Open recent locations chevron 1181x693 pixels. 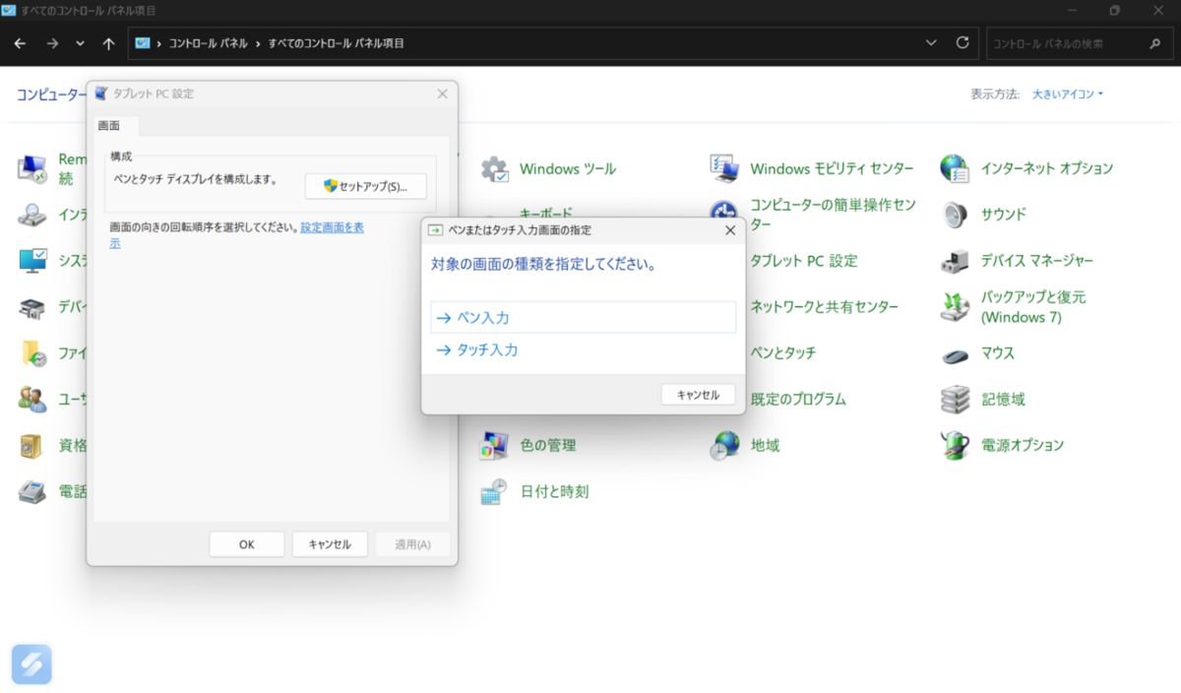click(80, 43)
